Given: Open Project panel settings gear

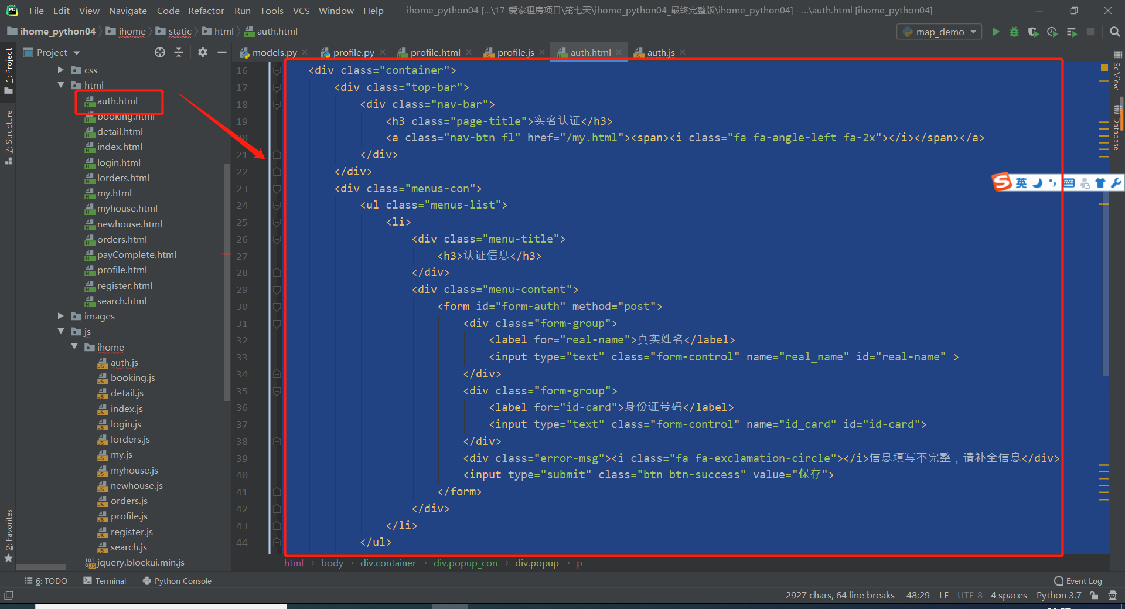Looking at the screenshot, I should coord(203,52).
